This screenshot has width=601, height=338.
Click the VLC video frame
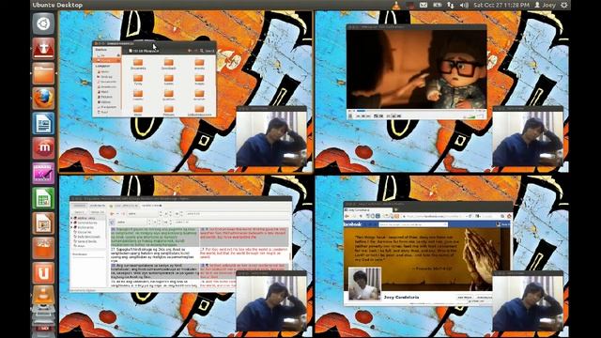coord(417,69)
